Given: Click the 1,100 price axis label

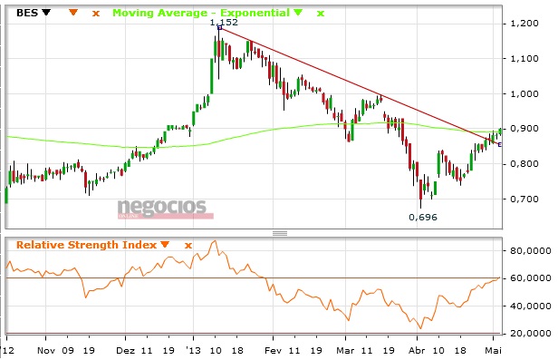Looking at the screenshot, I should point(524,58).
